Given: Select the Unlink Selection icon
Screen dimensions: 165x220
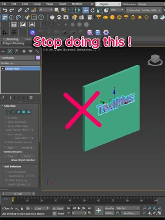Looking at the screenshot, I should (27, 10).
